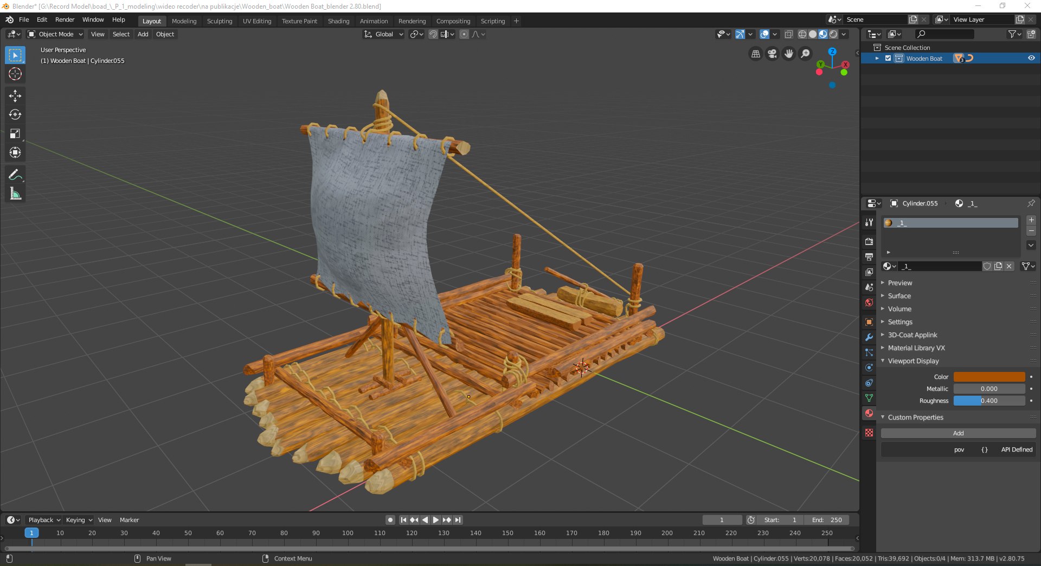Open Global transform orientation dropdown
This screenshot has height=566, width=1041.
383,34
